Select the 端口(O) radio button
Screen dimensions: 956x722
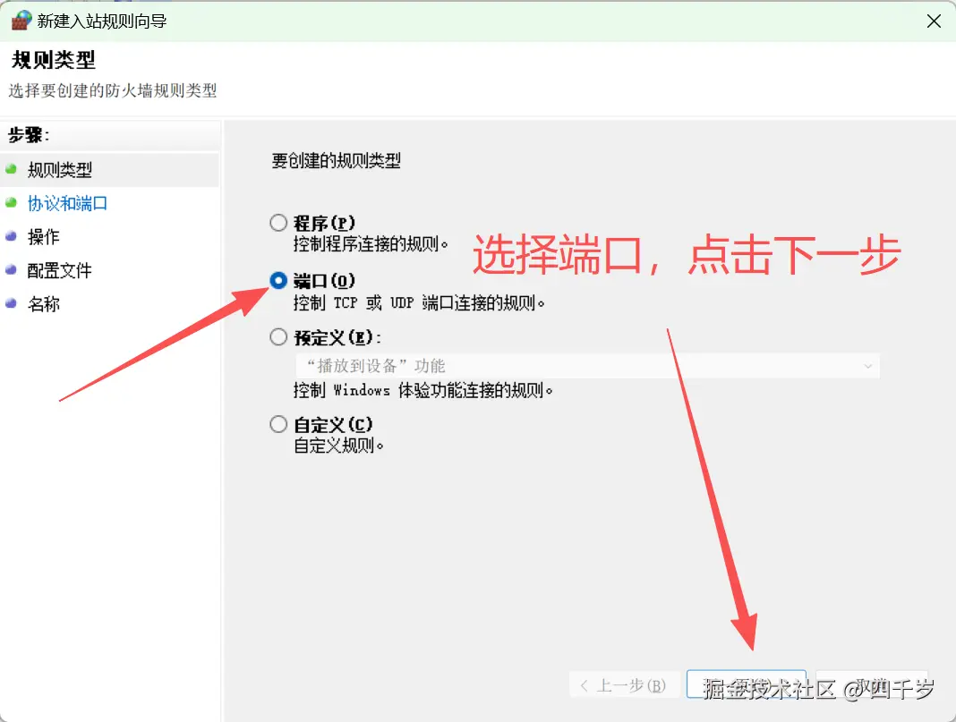click(x=277, y=280)
